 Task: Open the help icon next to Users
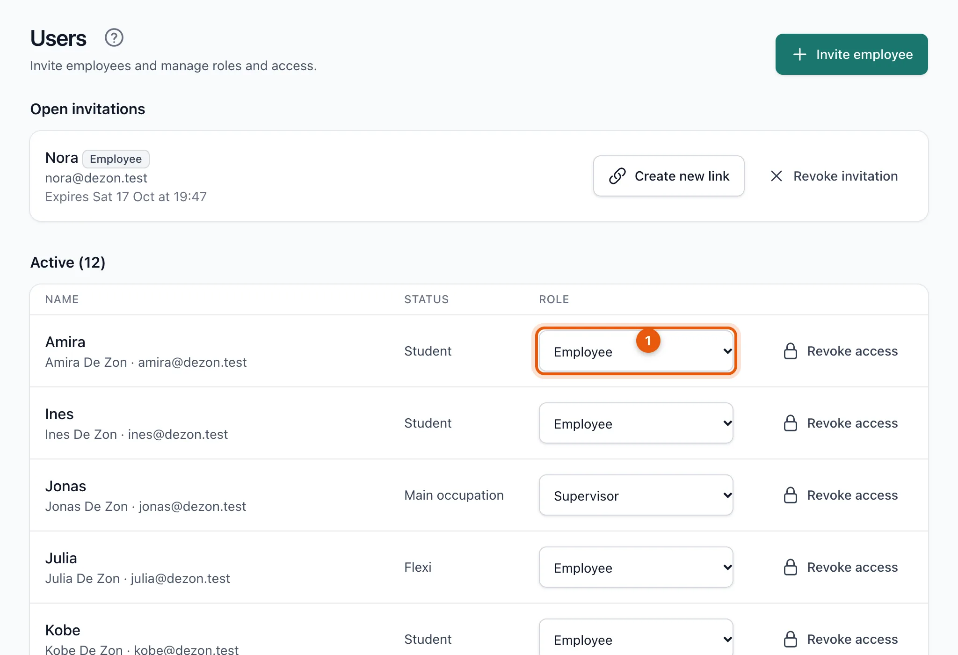114,38
